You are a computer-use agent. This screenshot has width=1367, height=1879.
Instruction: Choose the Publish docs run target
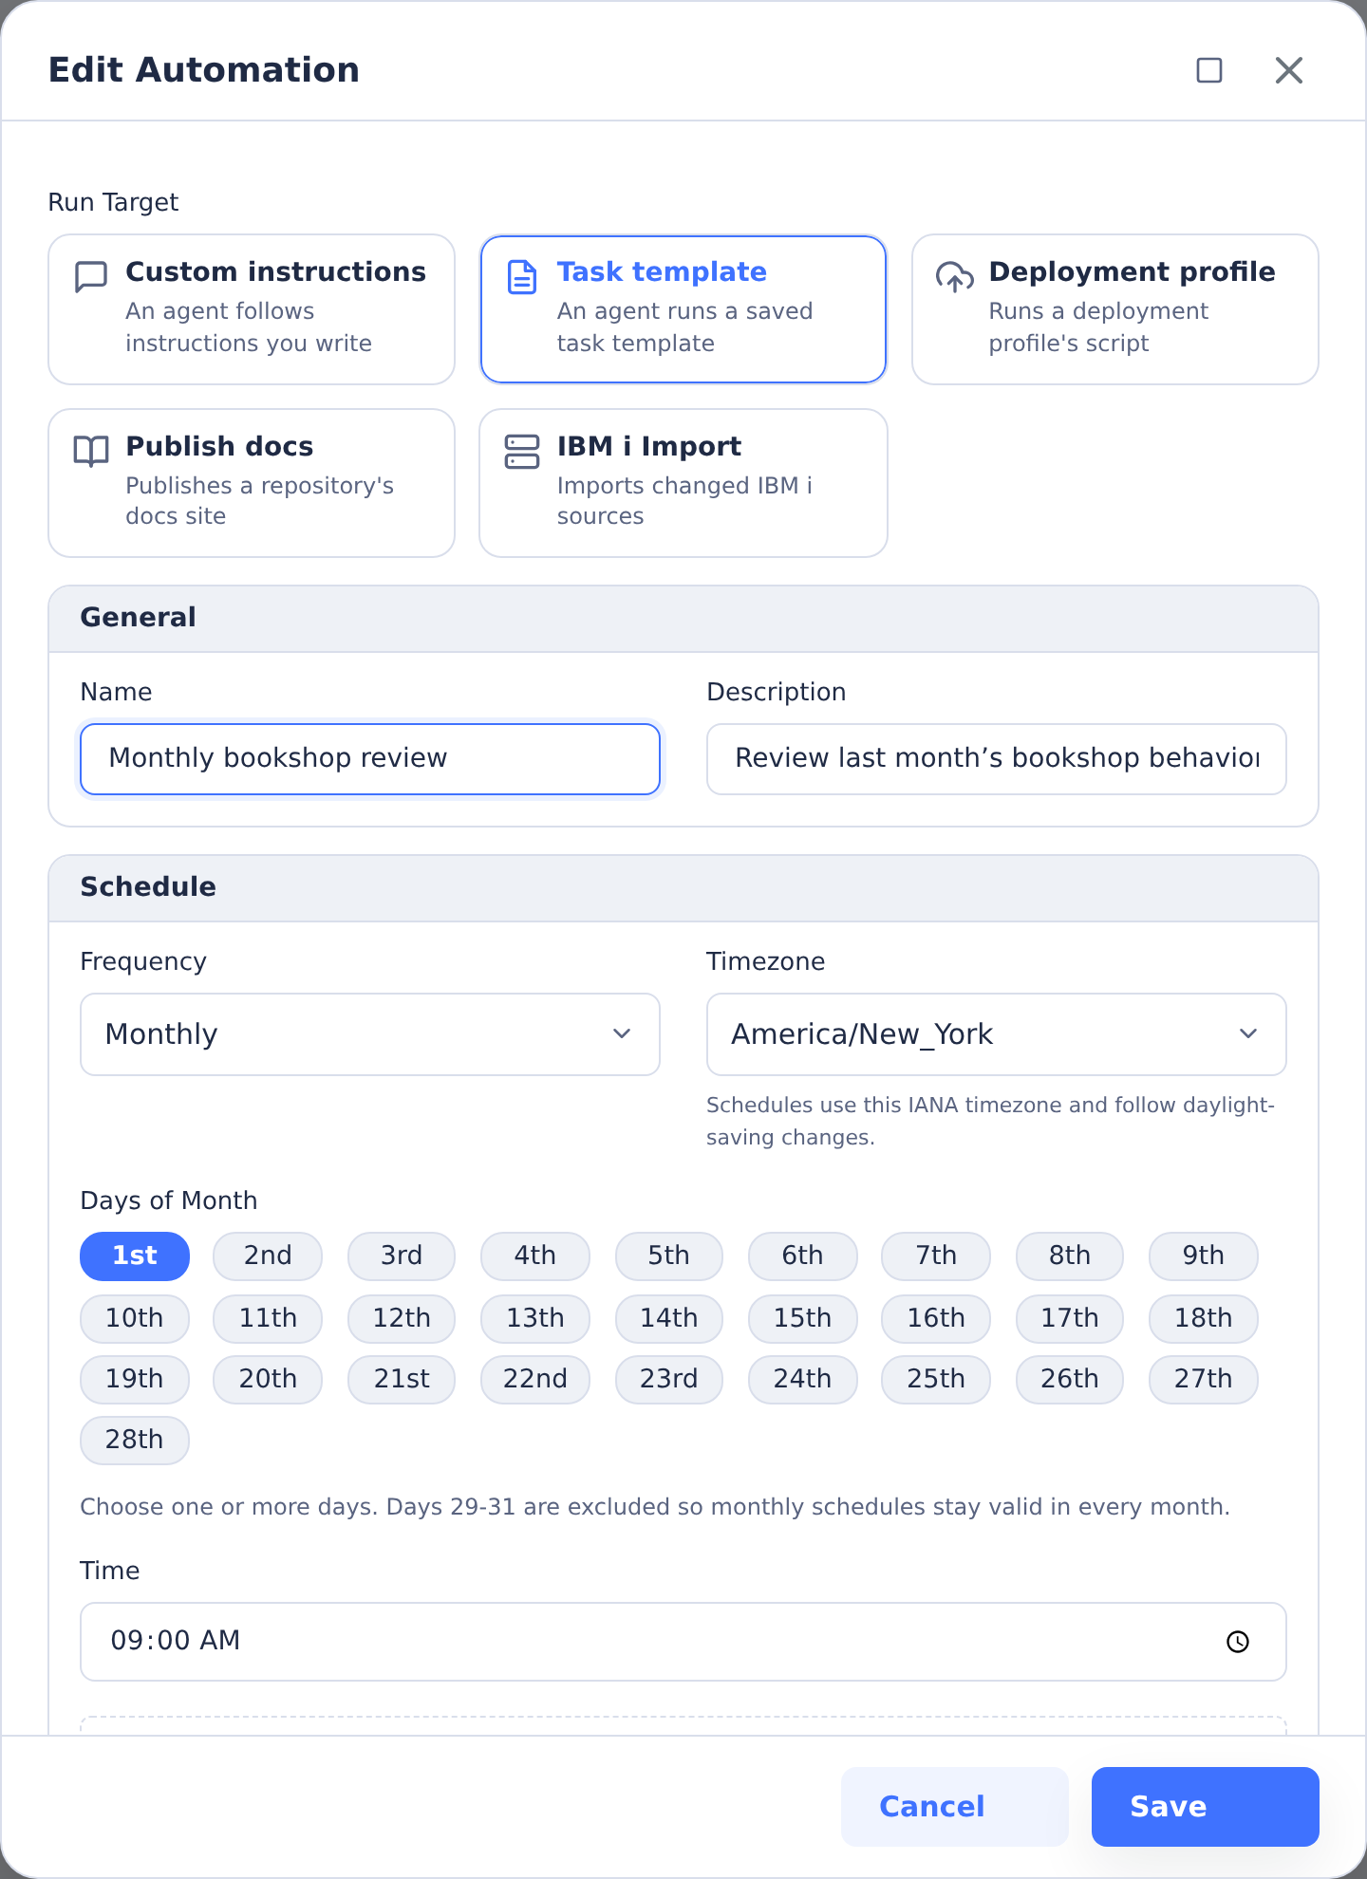252,483
